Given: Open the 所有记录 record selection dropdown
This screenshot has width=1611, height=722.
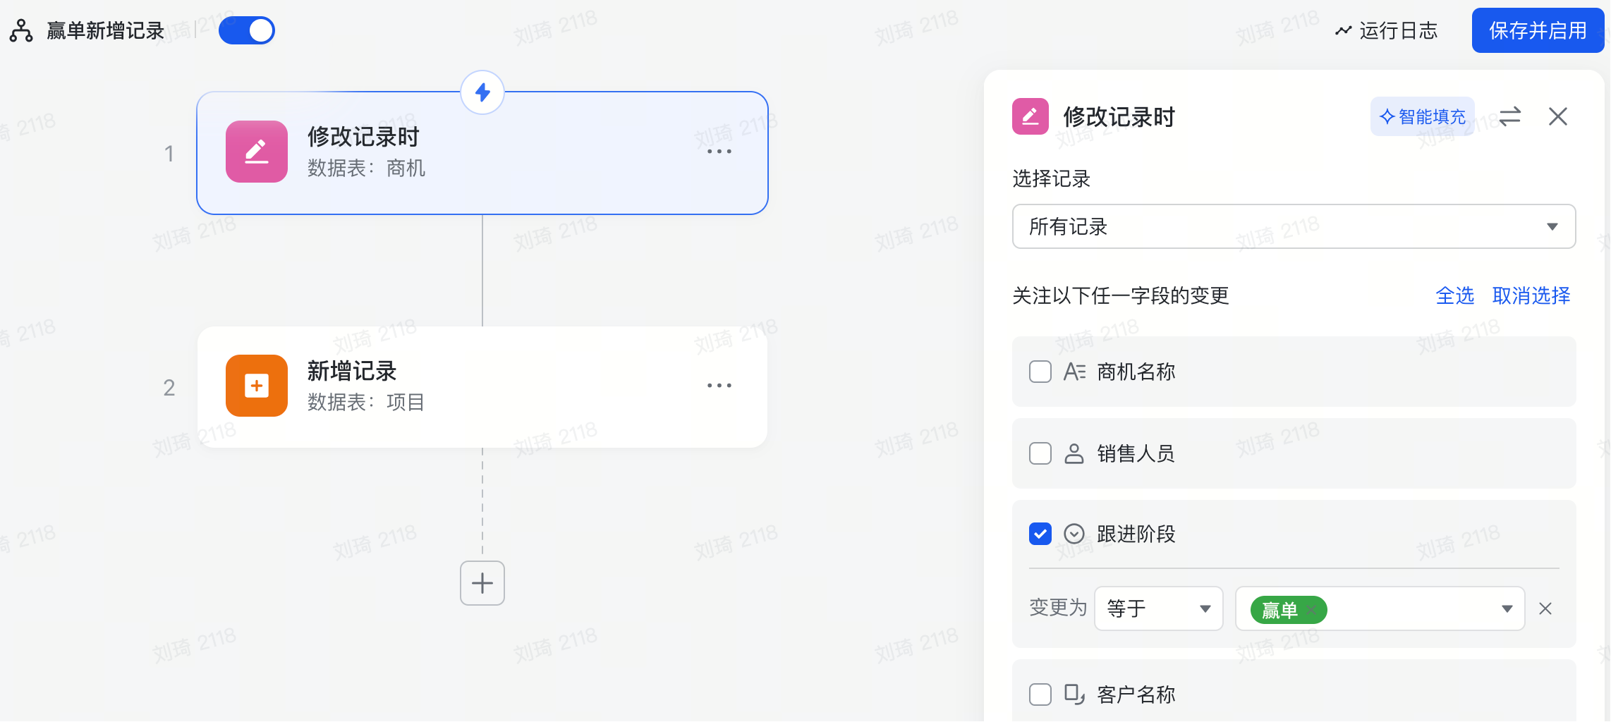Looking at the screenshot, I should 1294,226.
